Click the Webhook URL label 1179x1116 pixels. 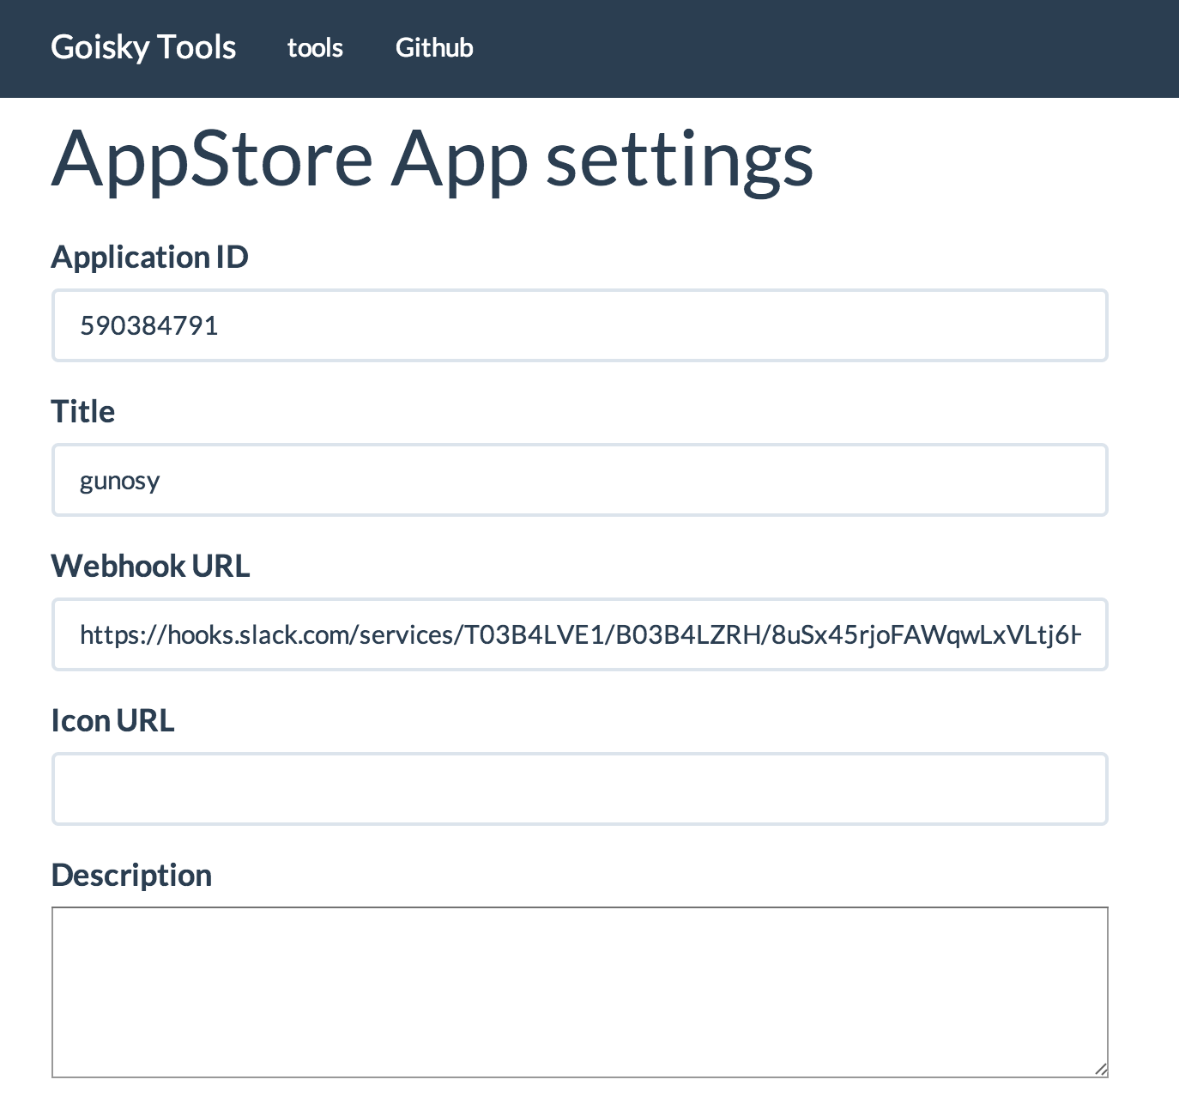click(x=151, y=566)
